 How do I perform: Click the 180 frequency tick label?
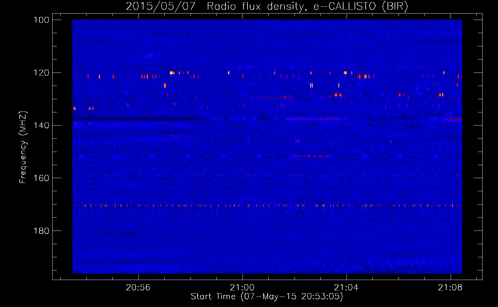pyautogui.click(x=41, y=231)
